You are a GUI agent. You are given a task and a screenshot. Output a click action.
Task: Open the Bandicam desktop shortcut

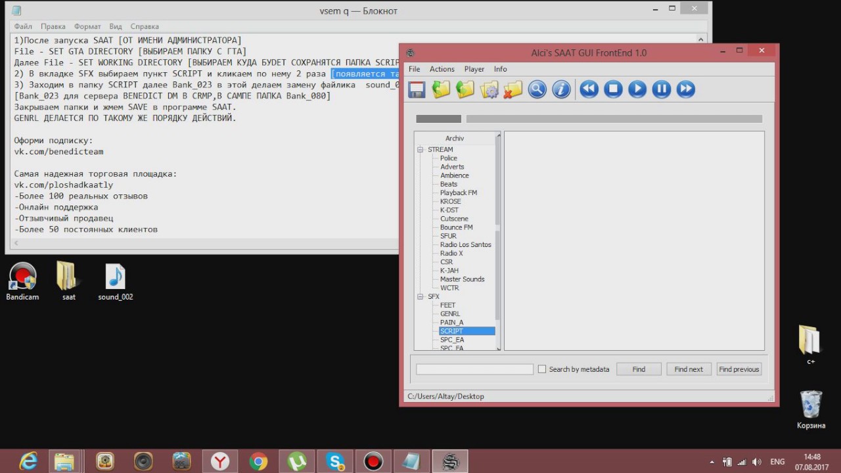tap(22, 281)
